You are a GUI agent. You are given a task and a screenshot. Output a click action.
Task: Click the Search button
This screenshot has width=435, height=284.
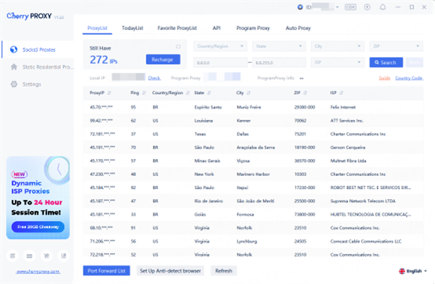[386, 62]
